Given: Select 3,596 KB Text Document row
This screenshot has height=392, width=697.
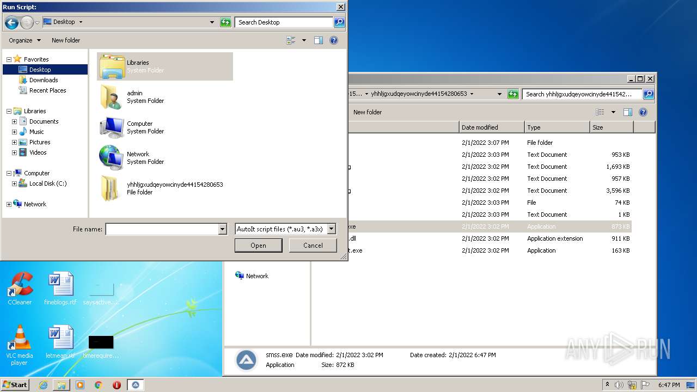Looking at the screenshot, I should pos(490,191).
